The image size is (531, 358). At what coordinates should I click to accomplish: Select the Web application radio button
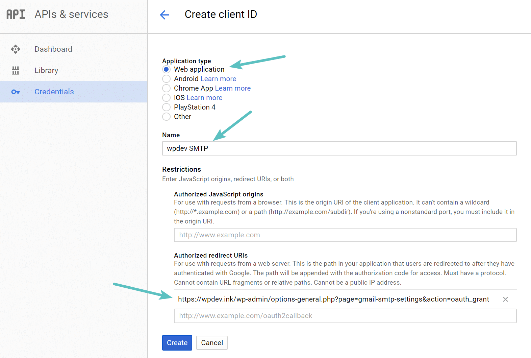coord(166,69)
